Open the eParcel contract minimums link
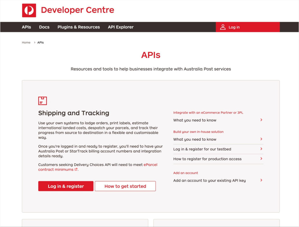This screenshot has width=299, height=227. click(x=98, y=167)
